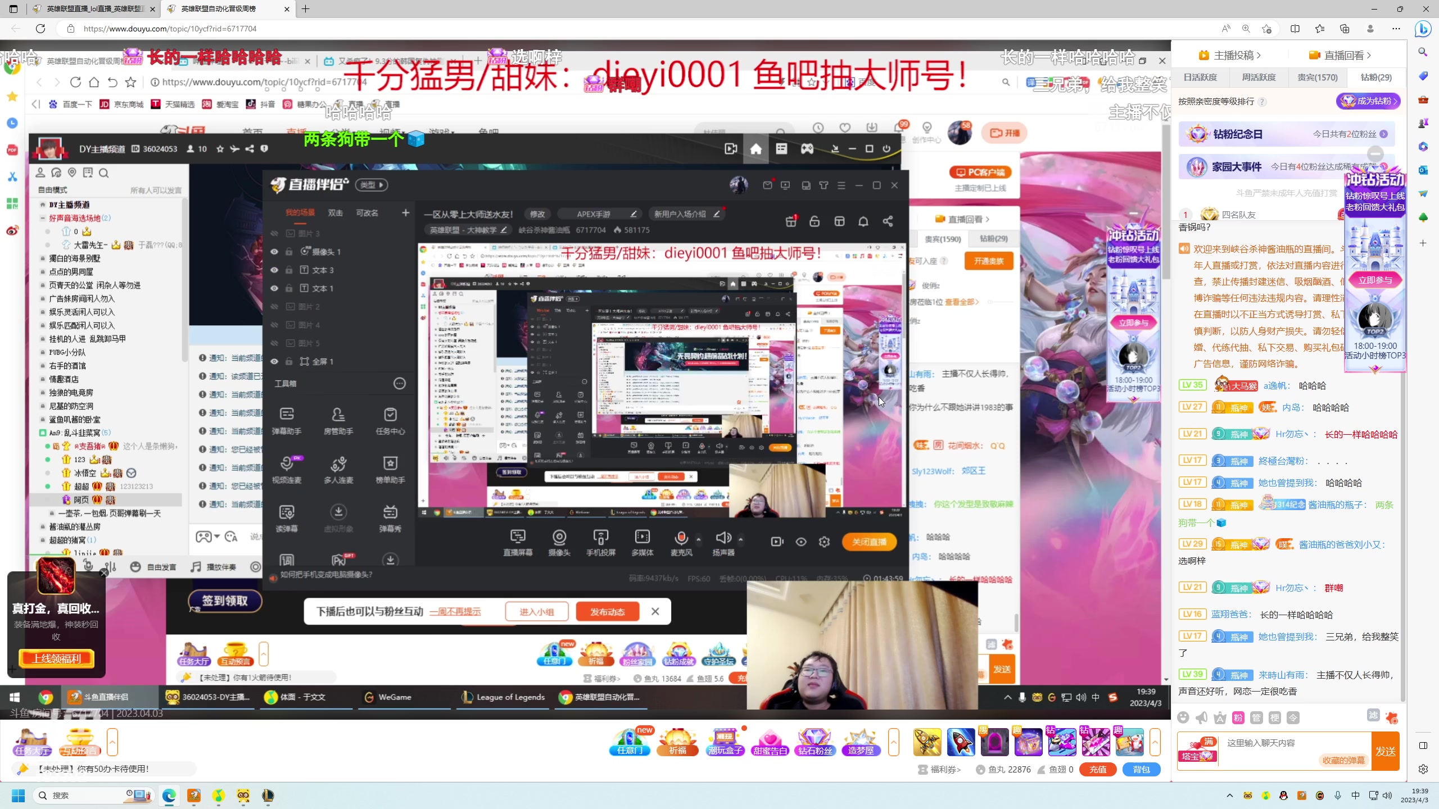Open 房管助手 tool in 直播伴侣
The height and width of the screenshot is (809, 1439).
(338, 421)
